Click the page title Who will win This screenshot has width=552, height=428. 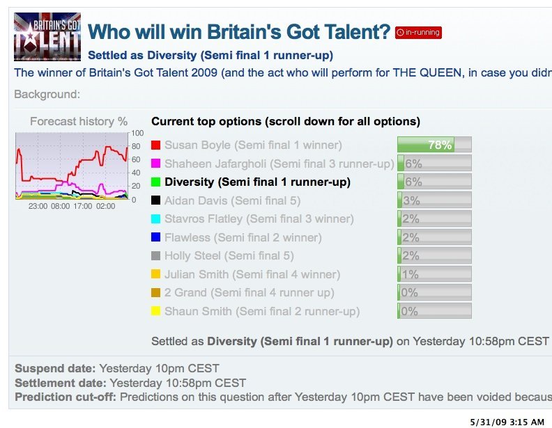pyautogui.click(x=239, y=32)
